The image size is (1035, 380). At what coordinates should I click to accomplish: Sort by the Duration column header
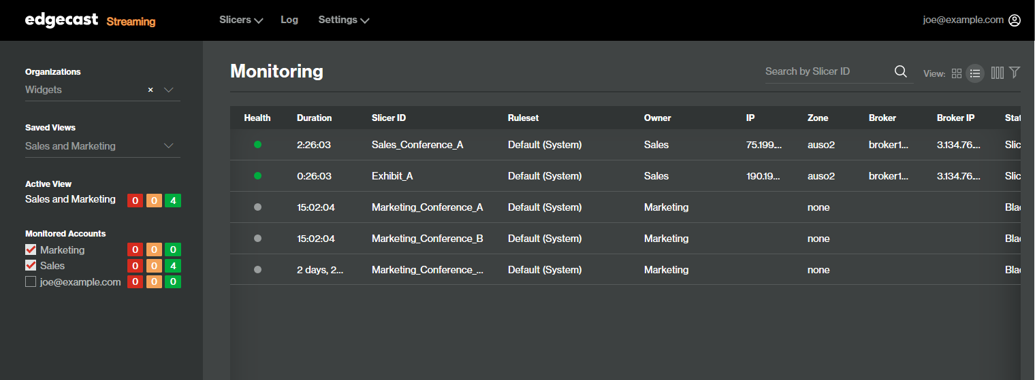pyautogui.click(x=315, y=118)
